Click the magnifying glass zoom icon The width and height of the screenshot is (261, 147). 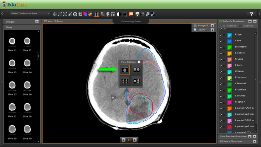point(102,14)
